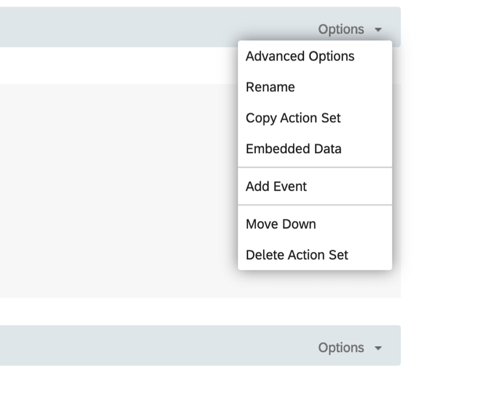Click the chevron beside bottom Options
This screenshot has width=478, height=394.
pyautogui.click(x=378, y=348)
